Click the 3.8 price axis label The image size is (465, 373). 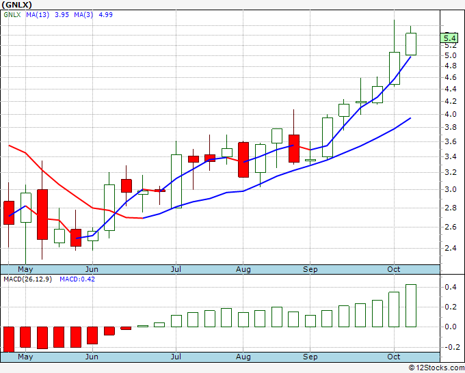[451, 127]
